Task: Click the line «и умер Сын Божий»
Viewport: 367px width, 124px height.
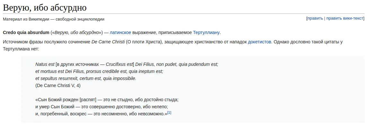Action: 102,107
